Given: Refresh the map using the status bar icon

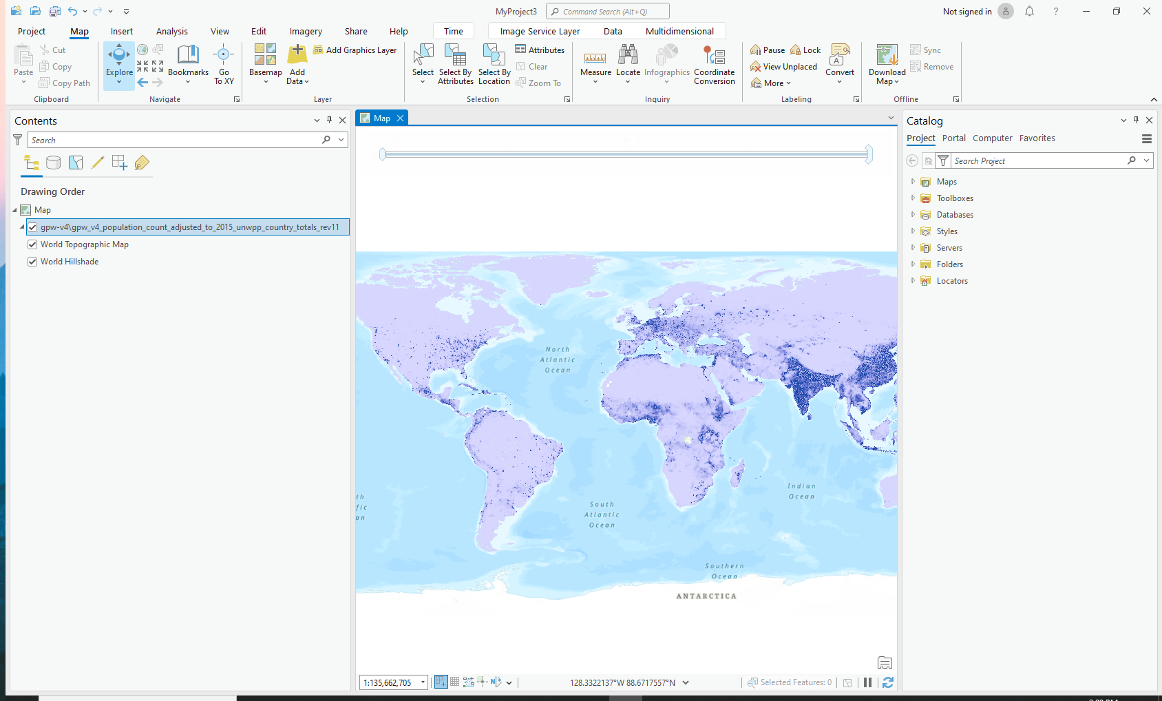Looking at the screenshot, I should click(x=888, y=682).
